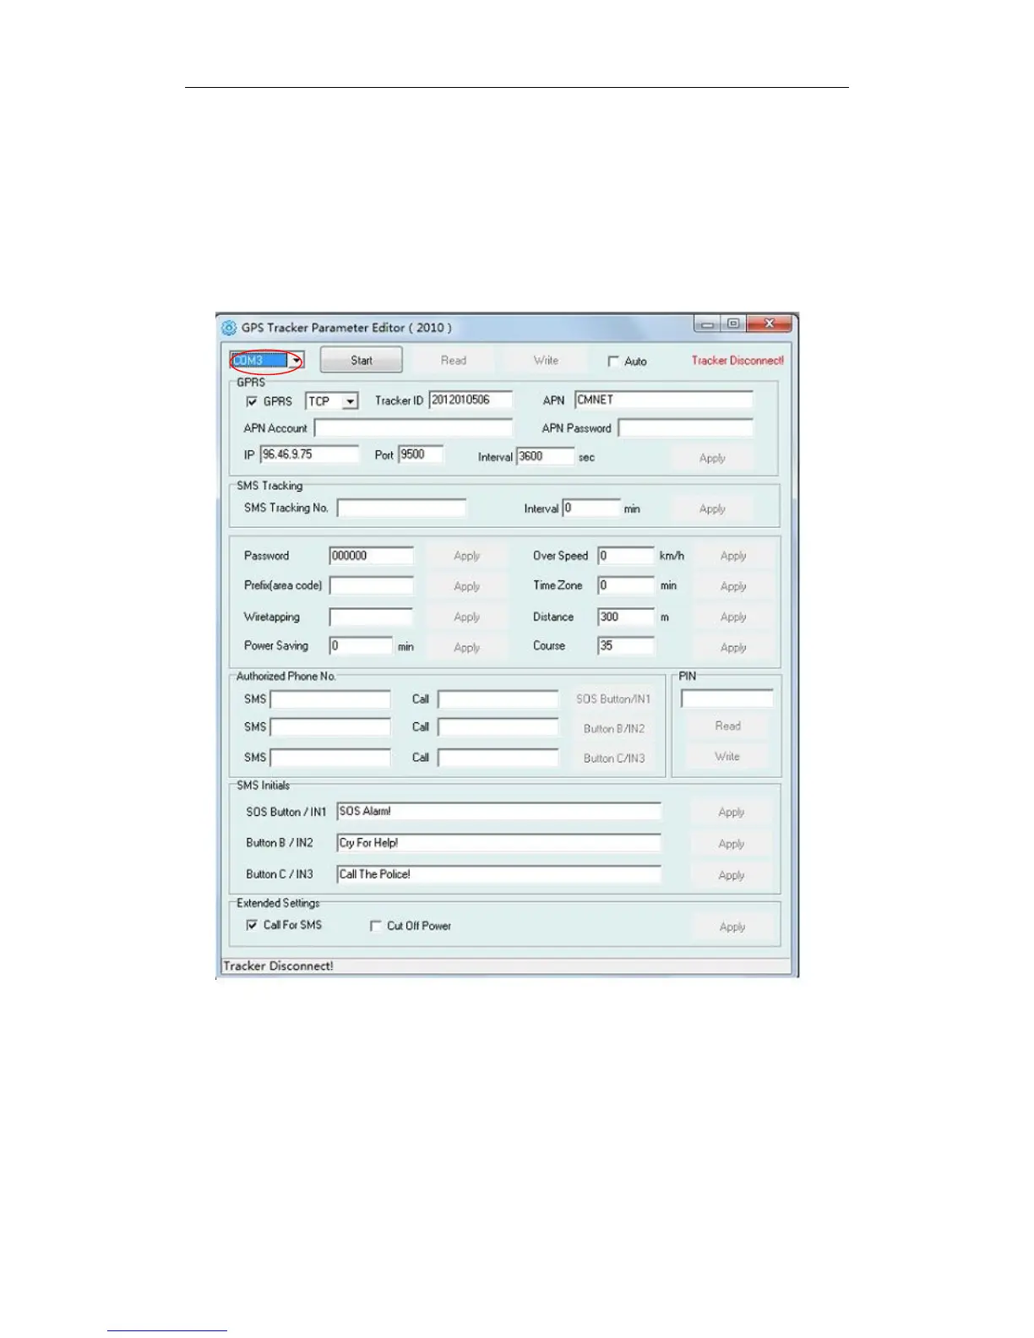
Task: Click the second SMS authorized number field
Action: pyautogui.click(x=330, y=727)
